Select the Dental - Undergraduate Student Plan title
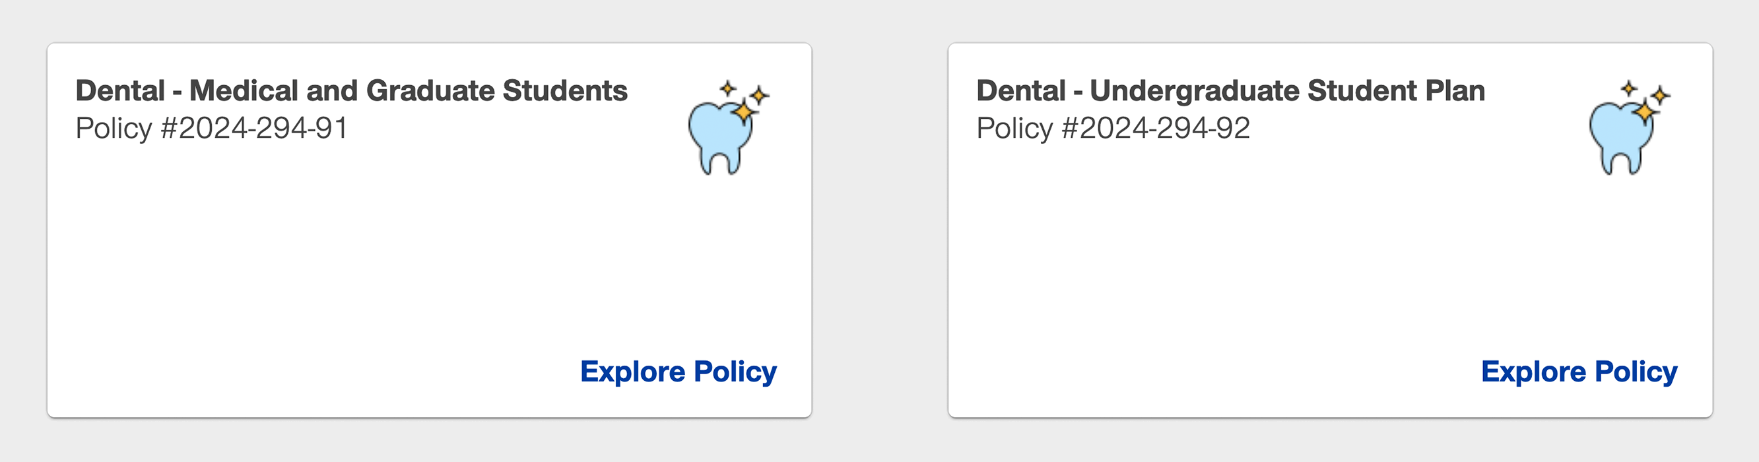This screenshot has width=1759, height=462. [1230, 91]
